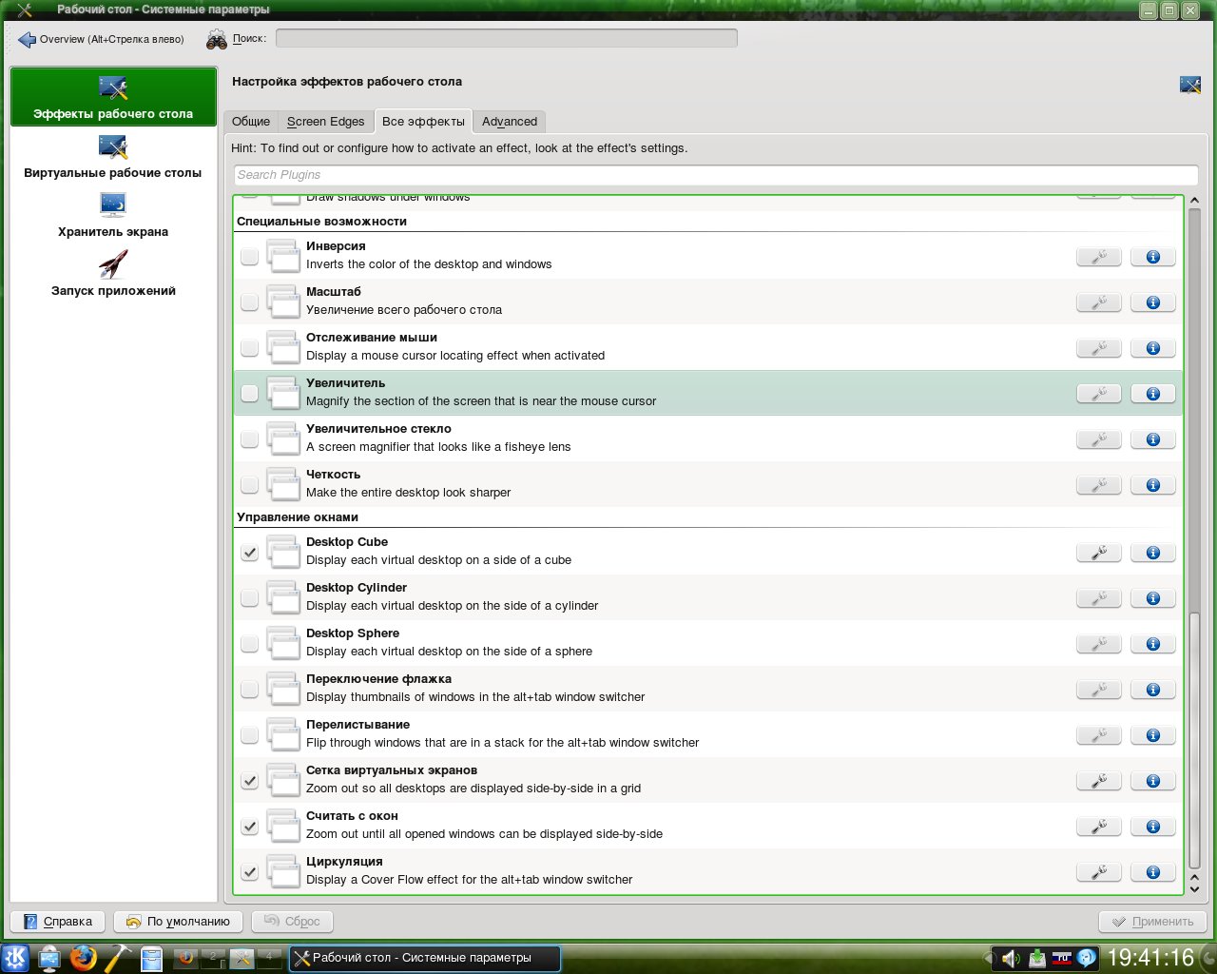Show info about Desktop Sphere
The height and width of the screenshot is (974, 1217).
(1152, 644)
